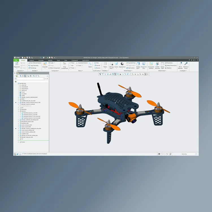Click the Plane datum tool

(72, 63)
